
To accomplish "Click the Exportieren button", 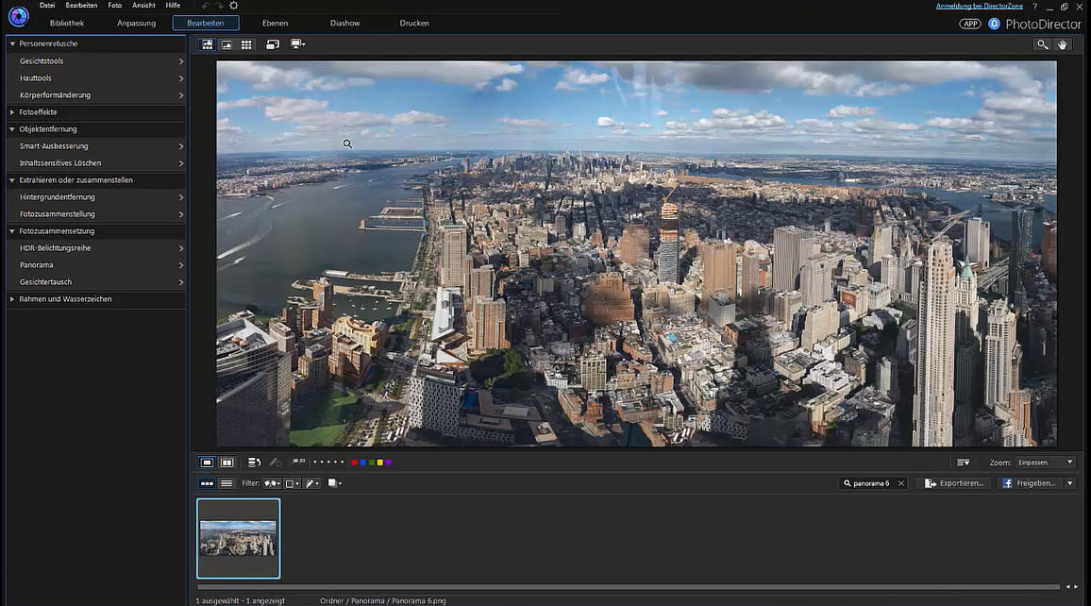I will point(954,483).
